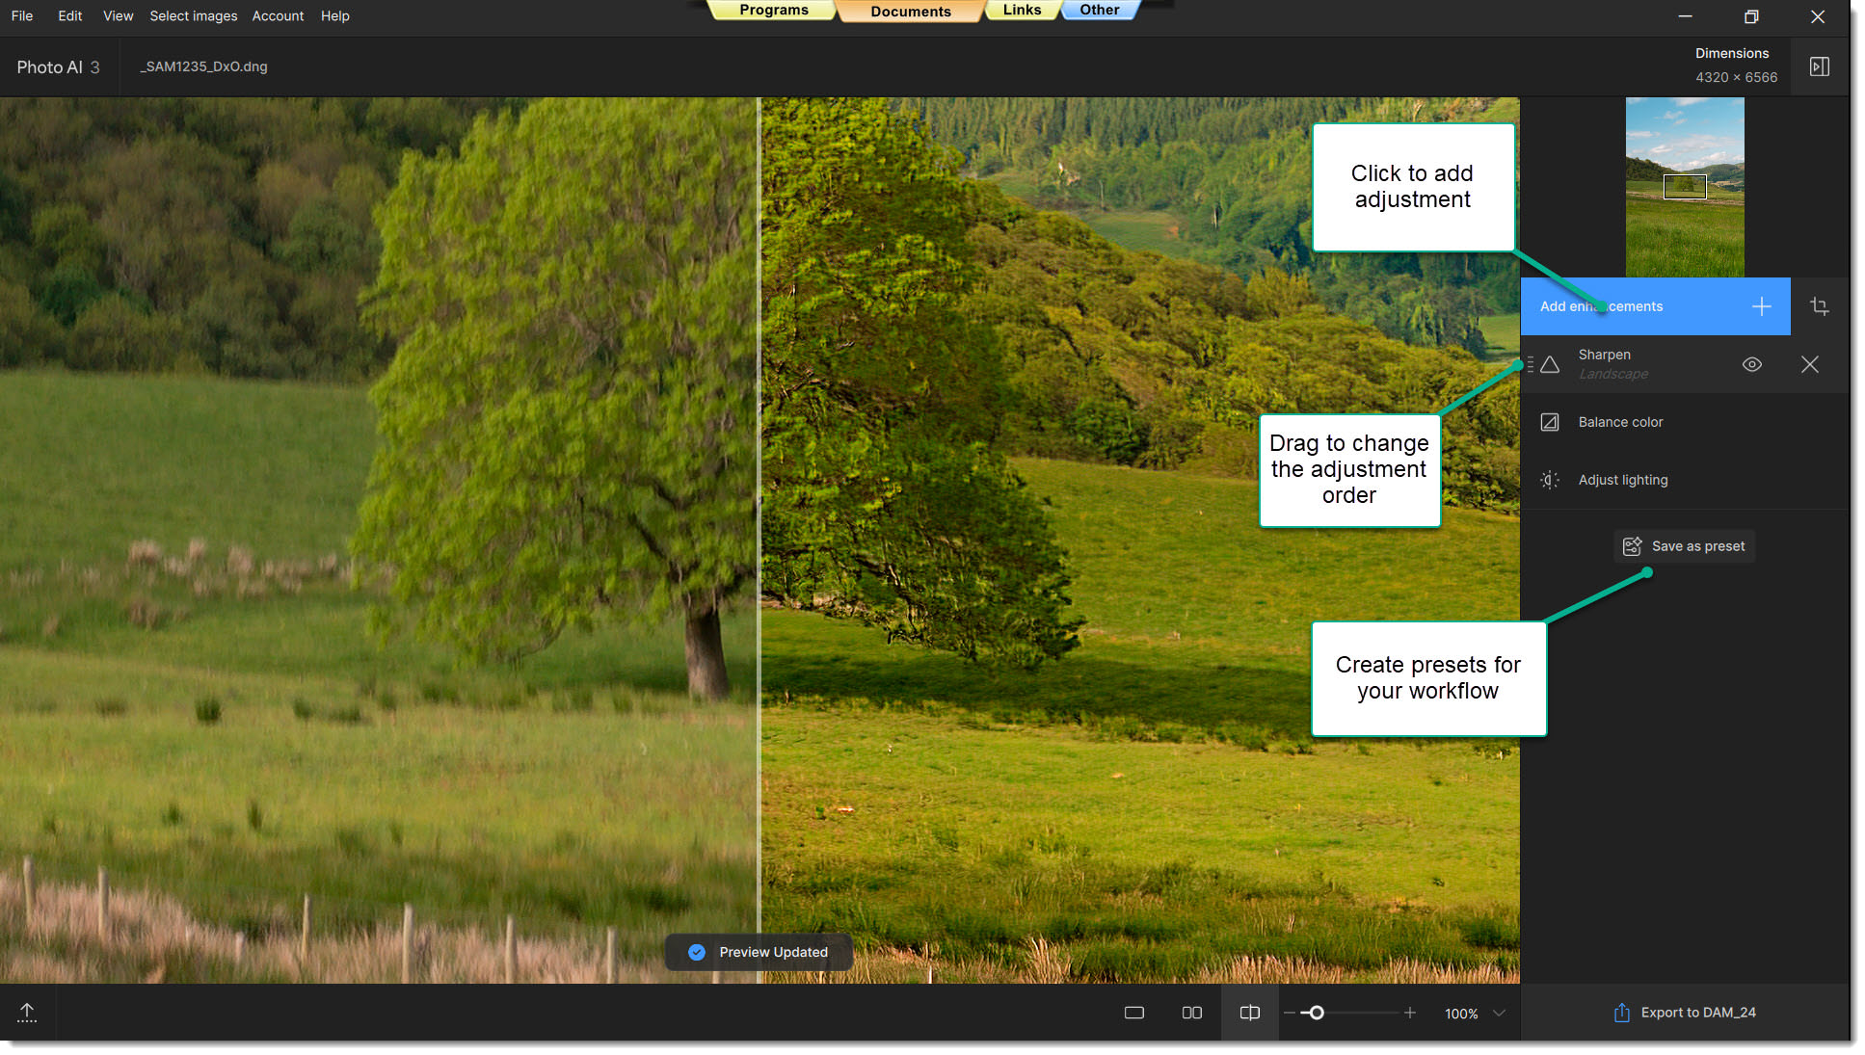Expand the zoom dropdown chevron
Viewport: 1865px width, 1055px height.
click(x=1499, y=1013)
